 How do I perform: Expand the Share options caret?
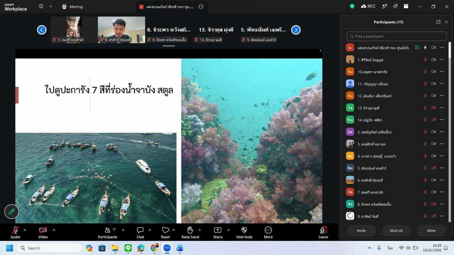coord(228,230)
